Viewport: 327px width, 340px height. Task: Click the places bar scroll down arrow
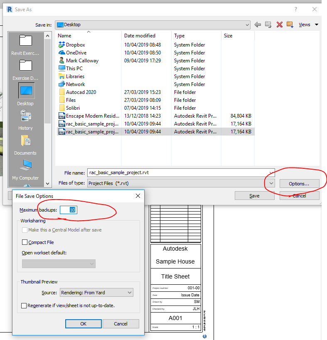(x=48, y=184)
